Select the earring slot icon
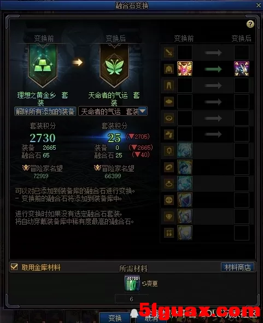This screenshot has height=323, width=263. tap(169, 233)
